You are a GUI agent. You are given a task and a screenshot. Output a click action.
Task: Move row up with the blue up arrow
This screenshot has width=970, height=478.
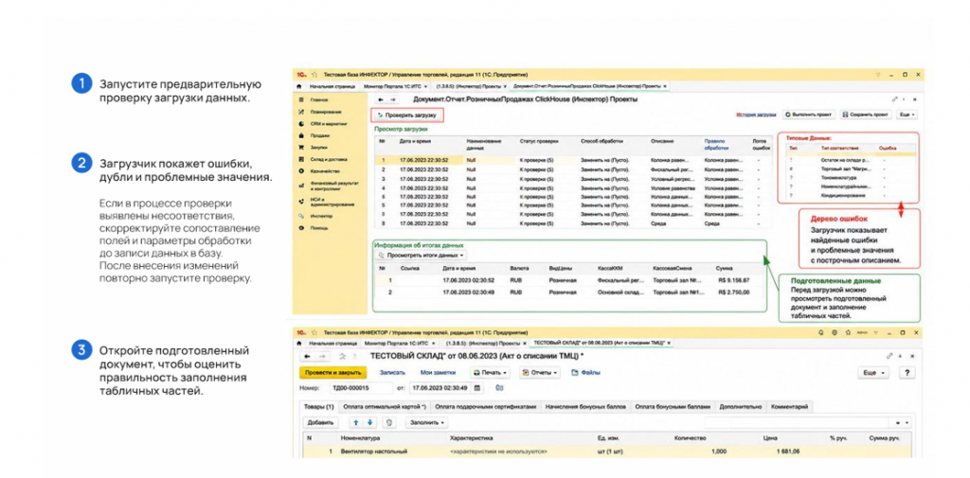[x=356, y=422]
